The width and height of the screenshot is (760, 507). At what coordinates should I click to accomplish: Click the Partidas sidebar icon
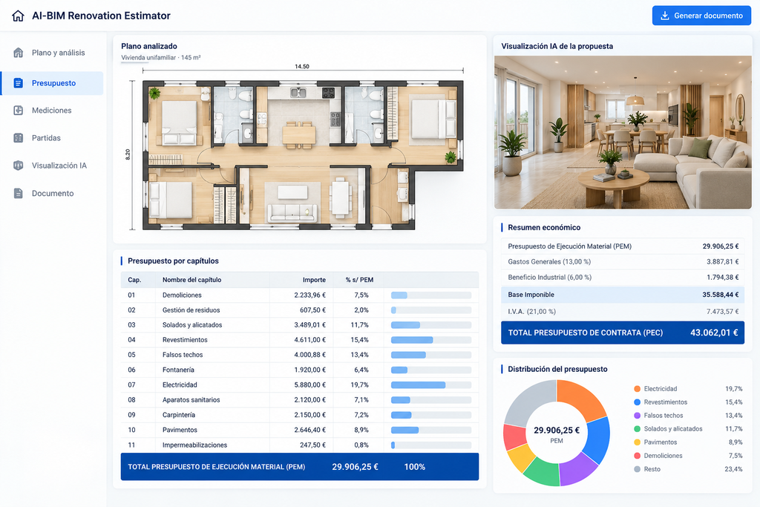click(x=19, y=137)
